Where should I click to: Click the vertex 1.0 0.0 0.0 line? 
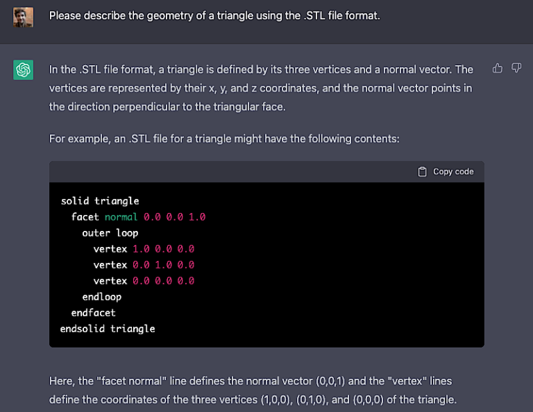click(x=144, y=249)
